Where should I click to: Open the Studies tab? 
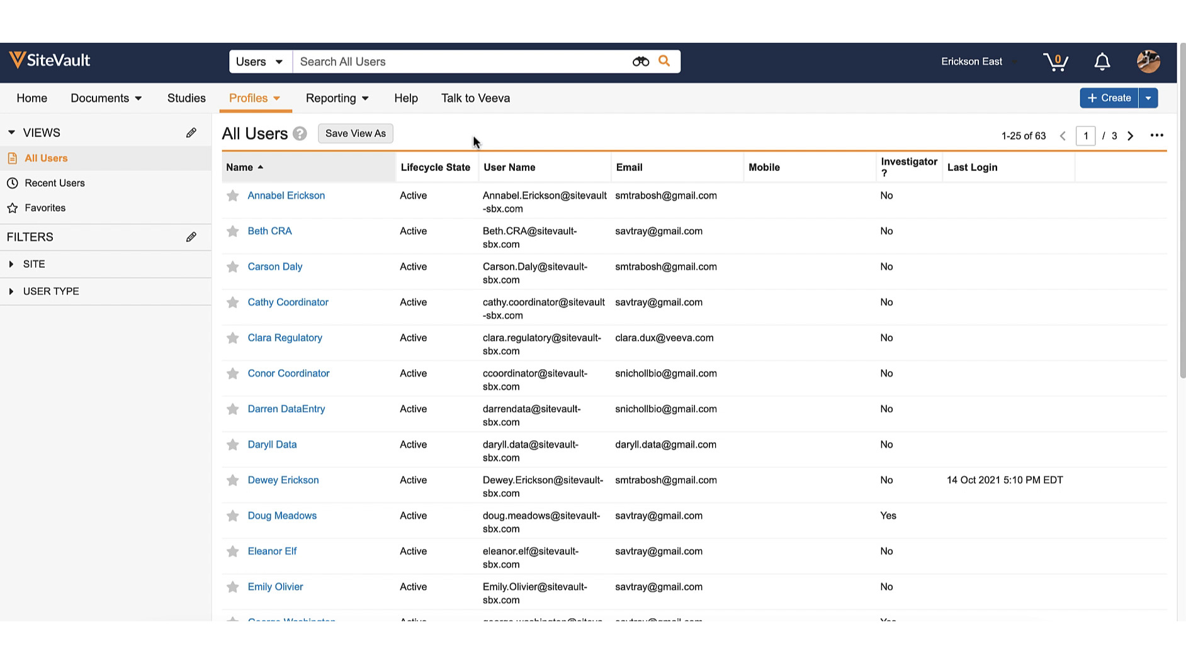click(186, 98)
